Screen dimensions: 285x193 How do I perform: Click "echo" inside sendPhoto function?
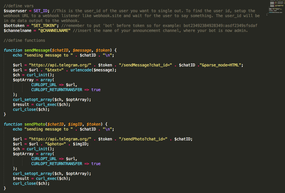(x=17, y=129)
